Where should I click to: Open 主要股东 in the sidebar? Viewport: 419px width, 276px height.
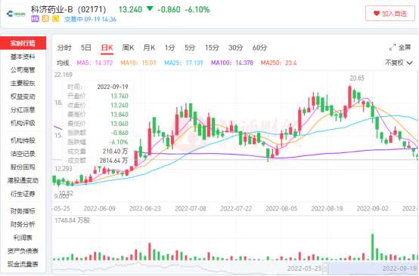coord(23,83)
